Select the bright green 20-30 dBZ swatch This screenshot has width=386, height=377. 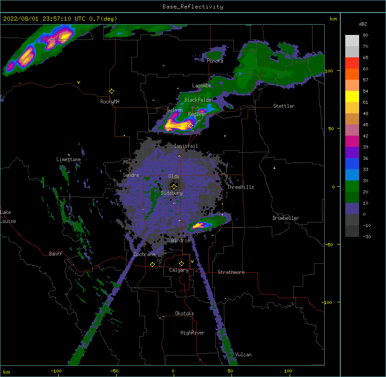352,186
